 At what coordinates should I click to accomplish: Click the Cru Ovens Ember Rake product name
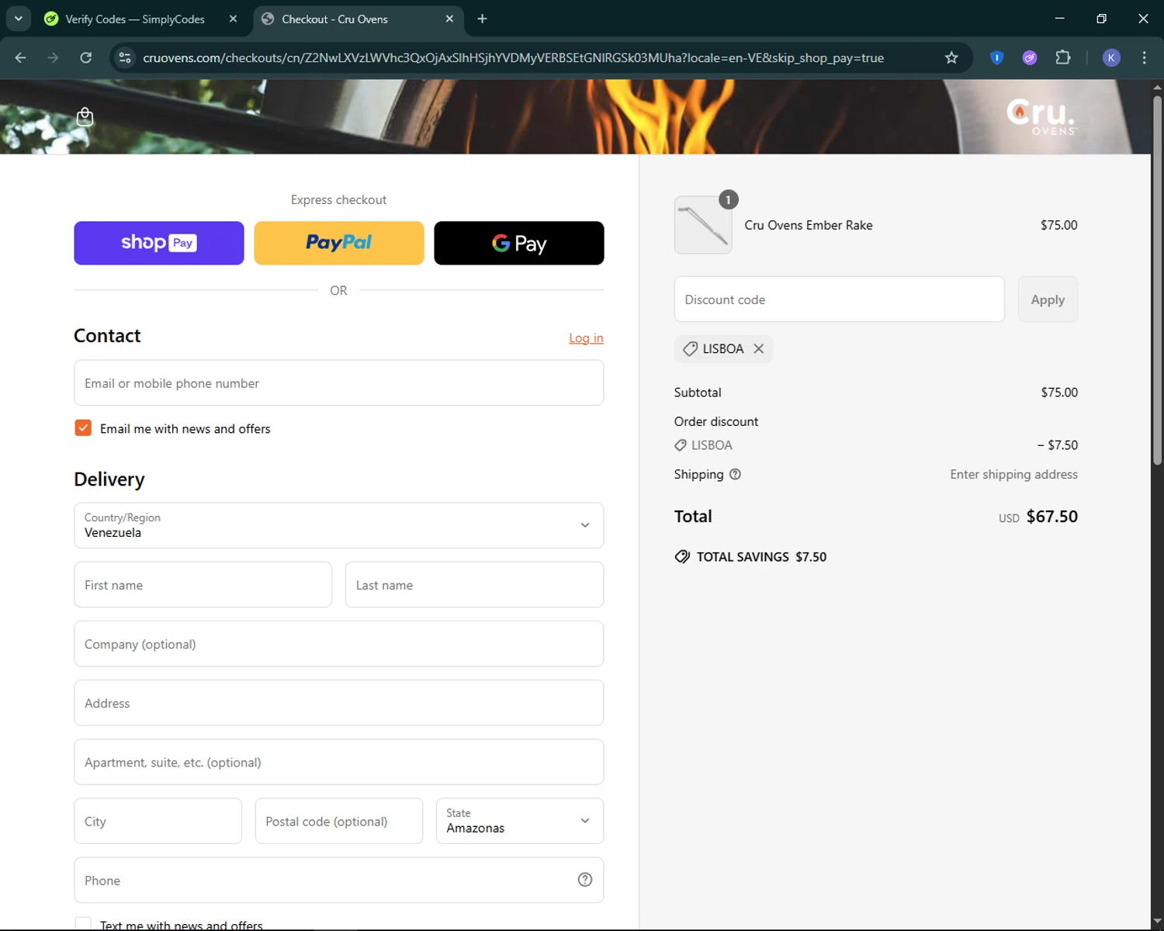coord(809,225)
